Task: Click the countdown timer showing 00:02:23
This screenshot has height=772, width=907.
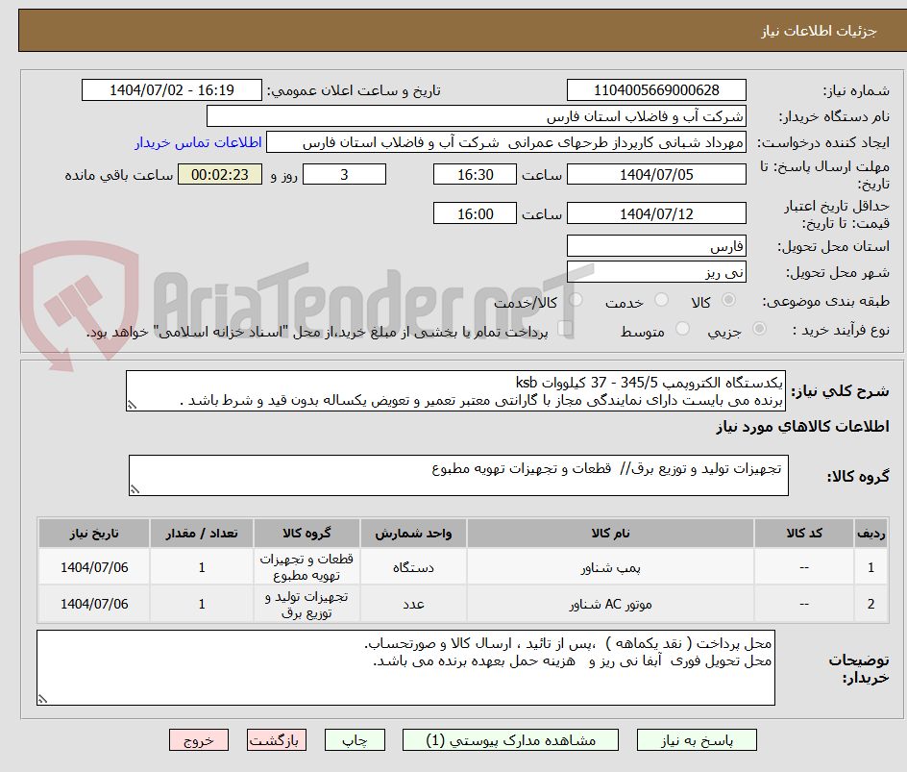Action: coord(219,174)
